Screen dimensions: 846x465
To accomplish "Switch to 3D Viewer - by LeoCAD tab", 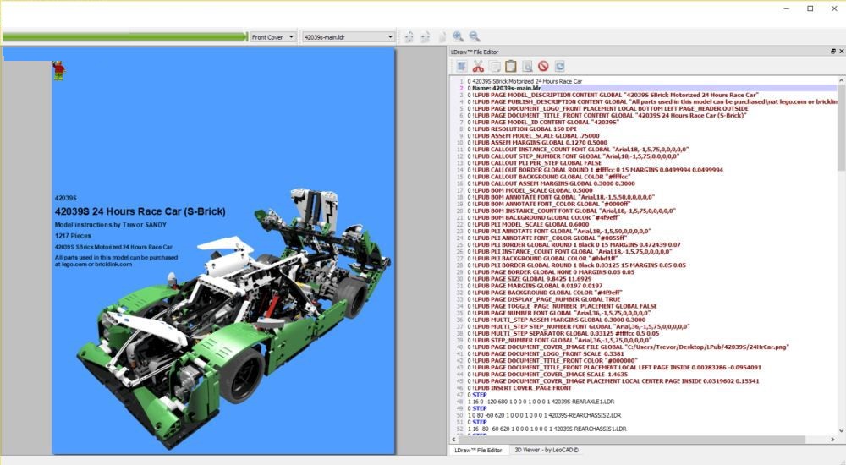I will 547,451.
